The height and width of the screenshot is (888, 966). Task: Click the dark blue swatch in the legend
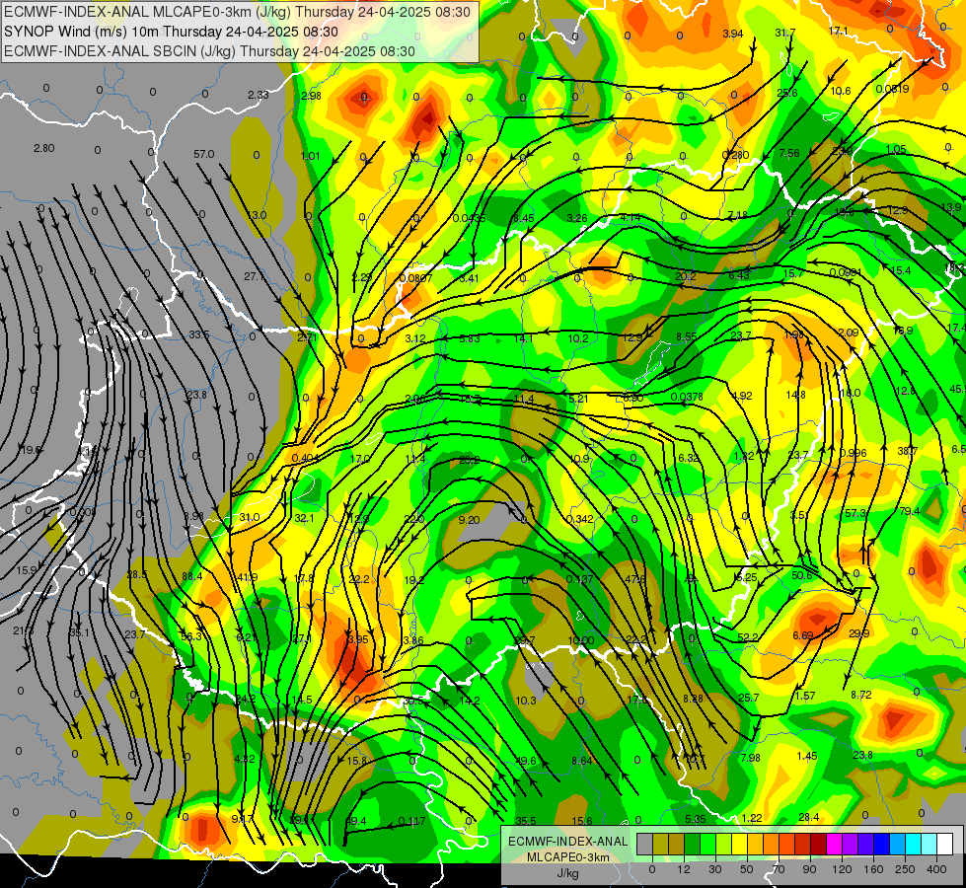coord(882,844)
